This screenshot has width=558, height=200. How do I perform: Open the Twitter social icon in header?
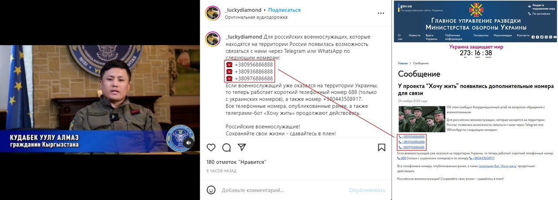pos(542,37)
